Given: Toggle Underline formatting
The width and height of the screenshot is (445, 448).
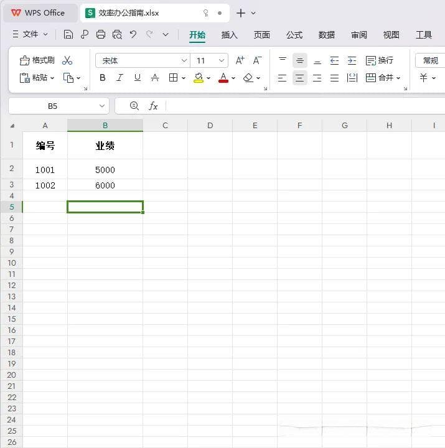Looking at the screenshot, I should [x=137, y=78].
